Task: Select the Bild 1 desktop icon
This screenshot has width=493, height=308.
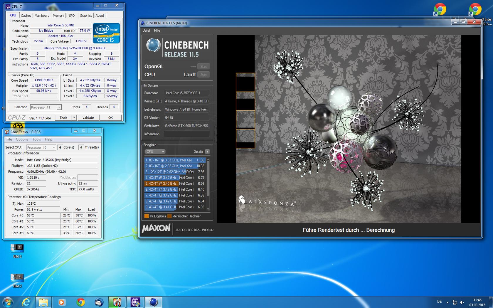Action: (17, 251)
